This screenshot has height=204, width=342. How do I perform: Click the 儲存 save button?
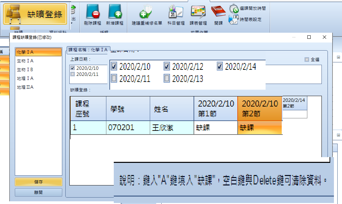[38, 182]
